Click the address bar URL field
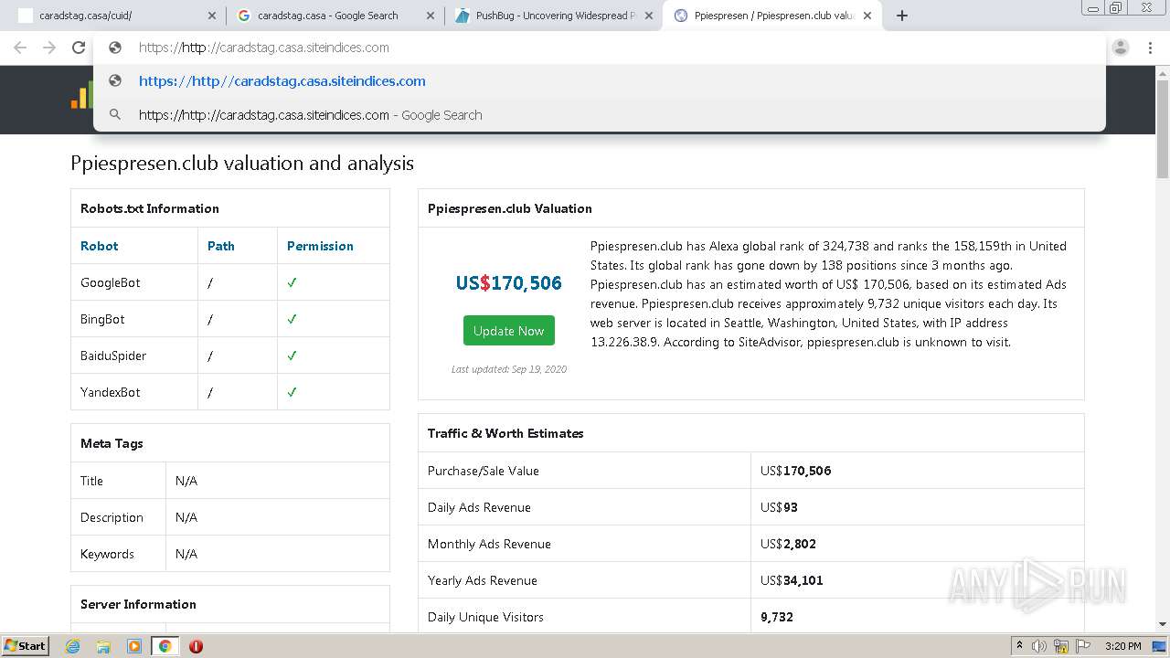This screenshot has height=658, width=1170. (599, 48)
